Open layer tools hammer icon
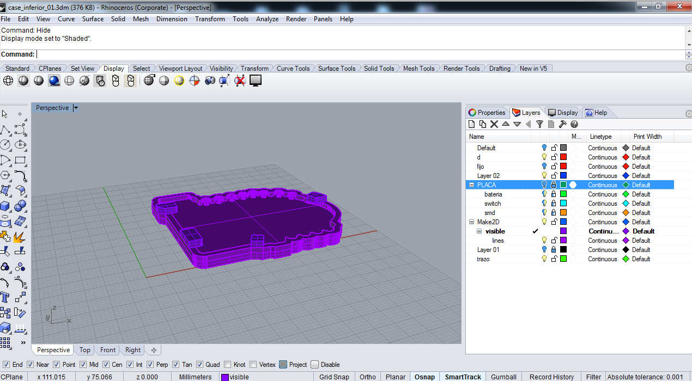This screenshot has width=692, height=381. point(563,124)
